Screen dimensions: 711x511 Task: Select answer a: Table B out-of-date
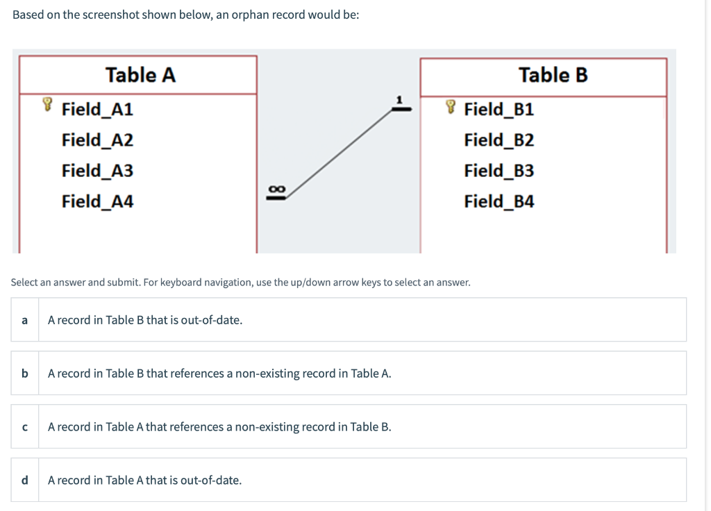(x=145, y=320)
